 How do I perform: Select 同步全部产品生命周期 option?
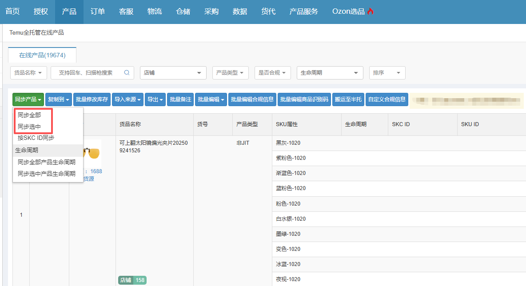pos(47,162)
